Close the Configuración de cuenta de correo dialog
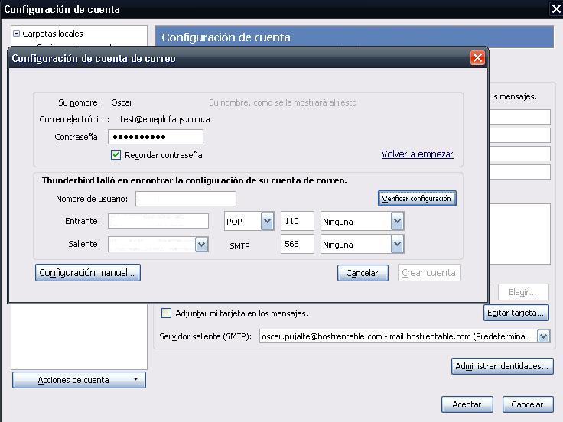The width and height of the screenshot is (563, 422). click(477, 58)
